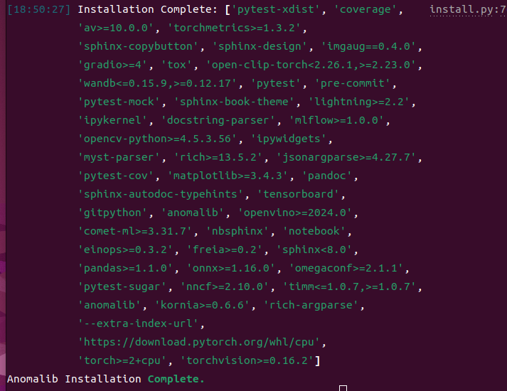
Task: Click the 'pytest-xdist' package text
Action: point(268,10)
